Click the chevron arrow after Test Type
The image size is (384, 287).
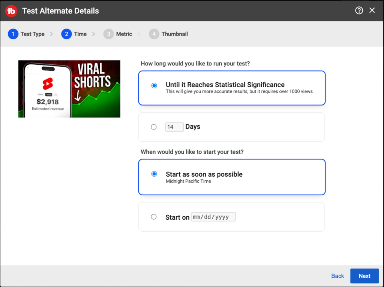pyautogui.click(x=52, y=34)
